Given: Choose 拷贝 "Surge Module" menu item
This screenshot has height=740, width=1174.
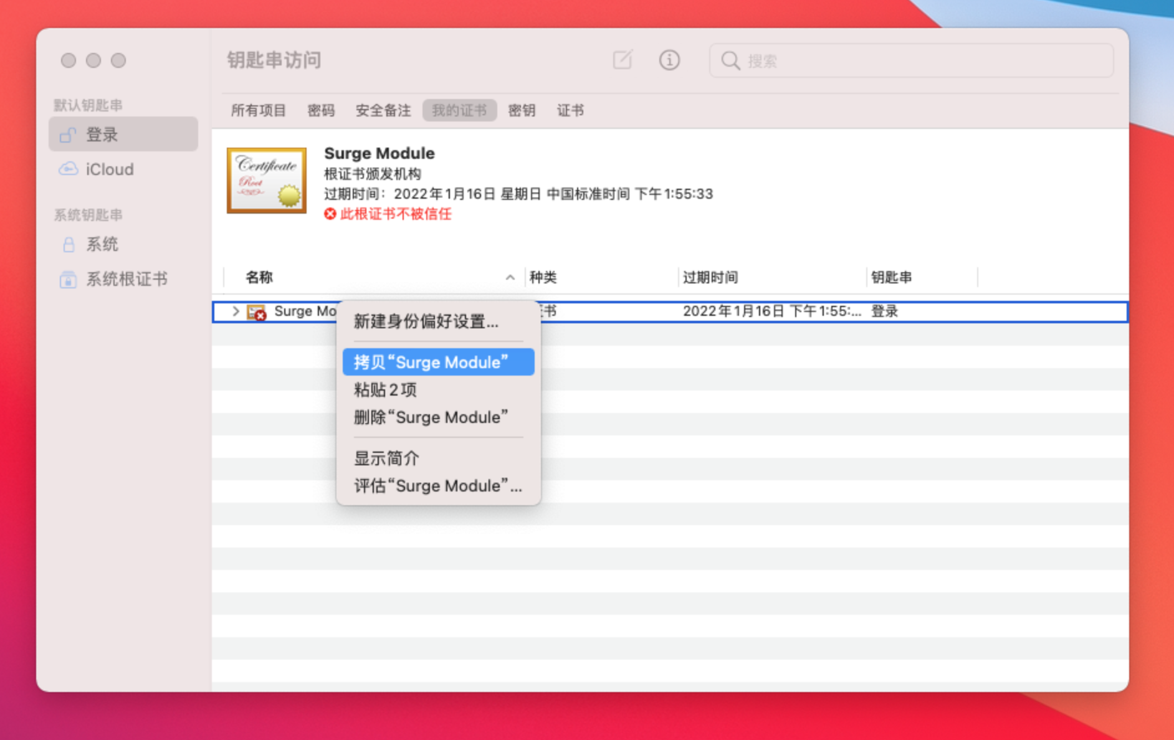Looking at the screenshot, I should (x=438, y=362).
